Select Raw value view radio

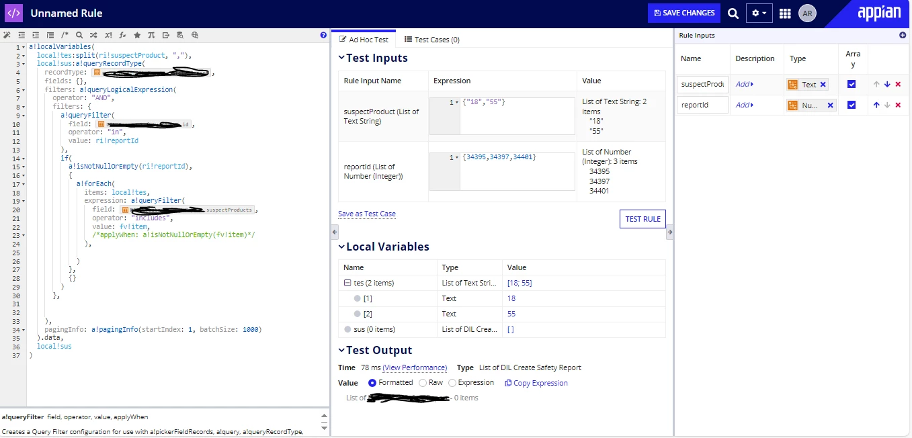click(422, 383)
